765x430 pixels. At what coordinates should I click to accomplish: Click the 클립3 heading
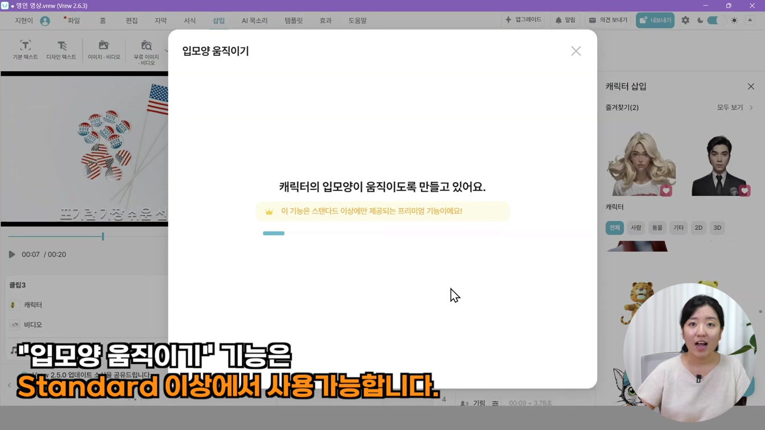(x=18, y=285)
